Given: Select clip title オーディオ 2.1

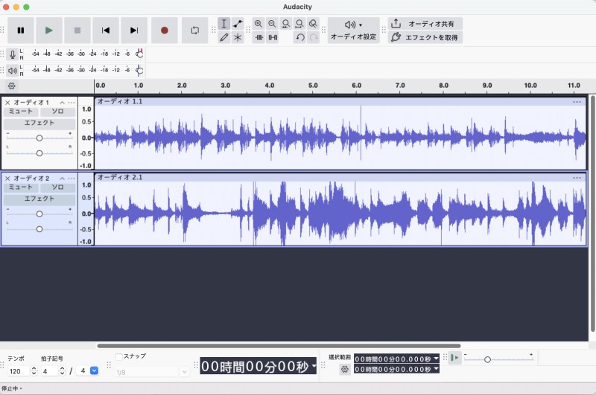Looking at the screenshot, I should coord(120,177).
